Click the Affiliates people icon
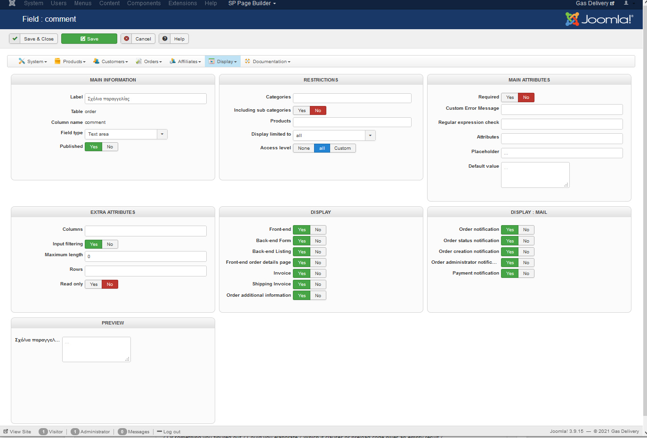 173,61
